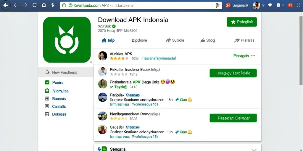Click the Pekullan Inadena Bacek avatar

point(103,72)
